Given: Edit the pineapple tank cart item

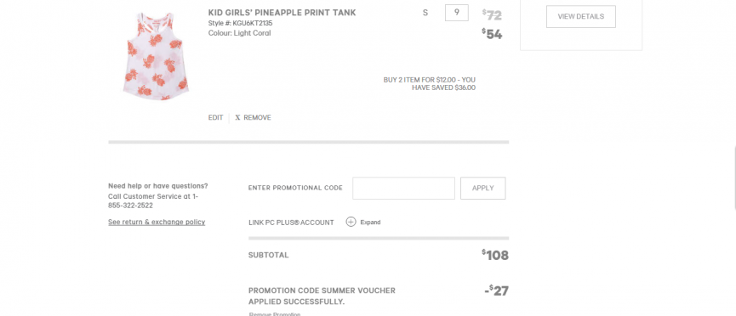Looking at the screenshot, I should 215,118.
